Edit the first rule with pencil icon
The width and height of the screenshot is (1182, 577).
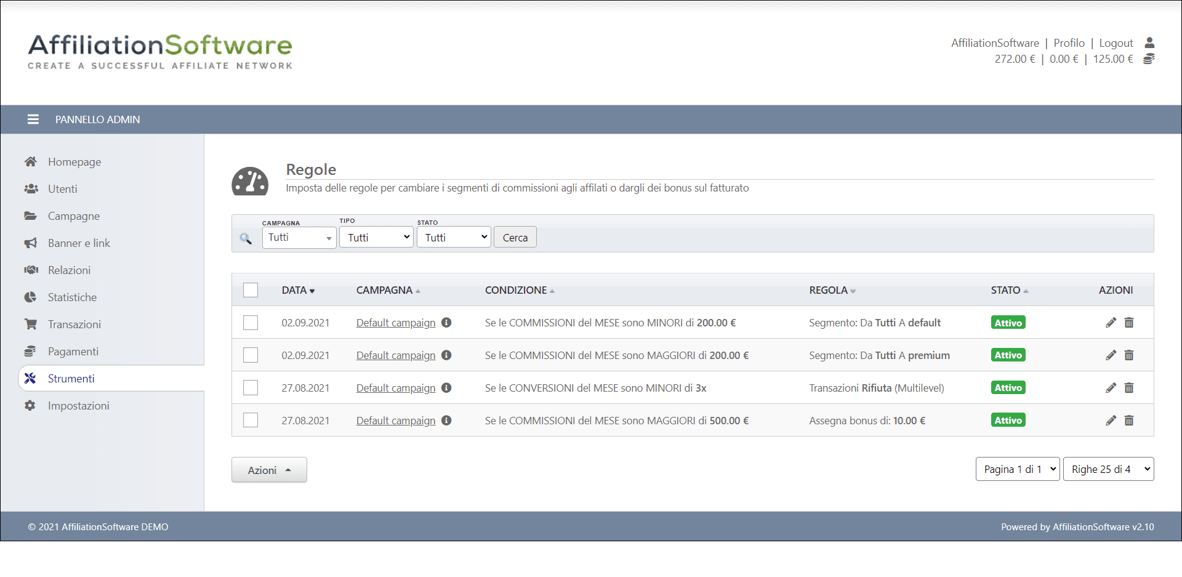click(x=1111, y=323)
